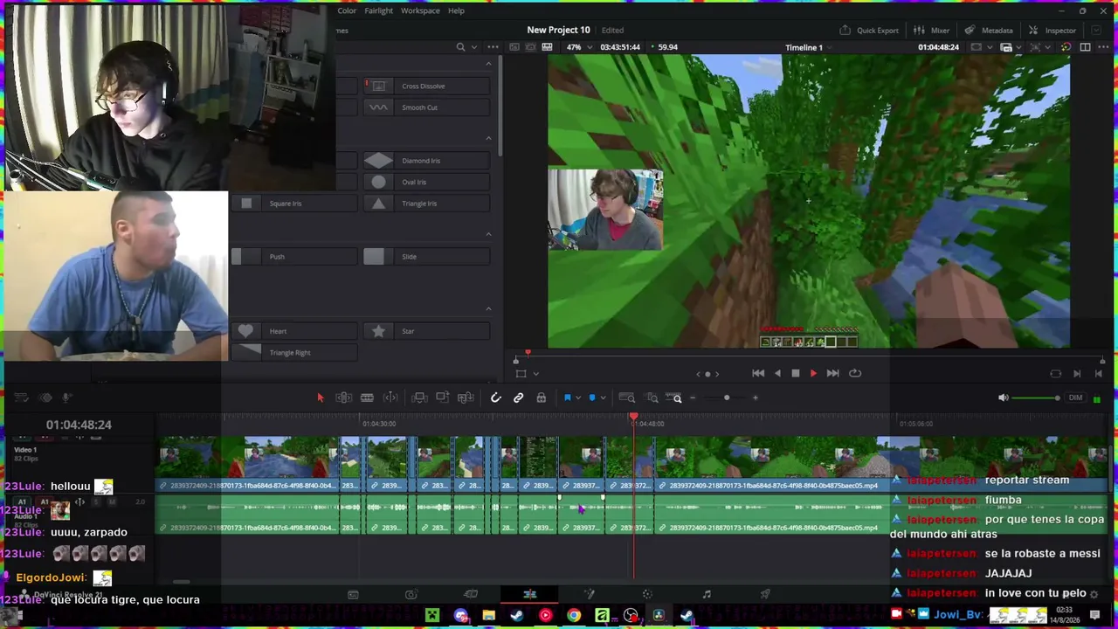Play the timeline in reverse
Image resolution: width=1118 pixels, height=629 pixels.
(x=777, y=373)
